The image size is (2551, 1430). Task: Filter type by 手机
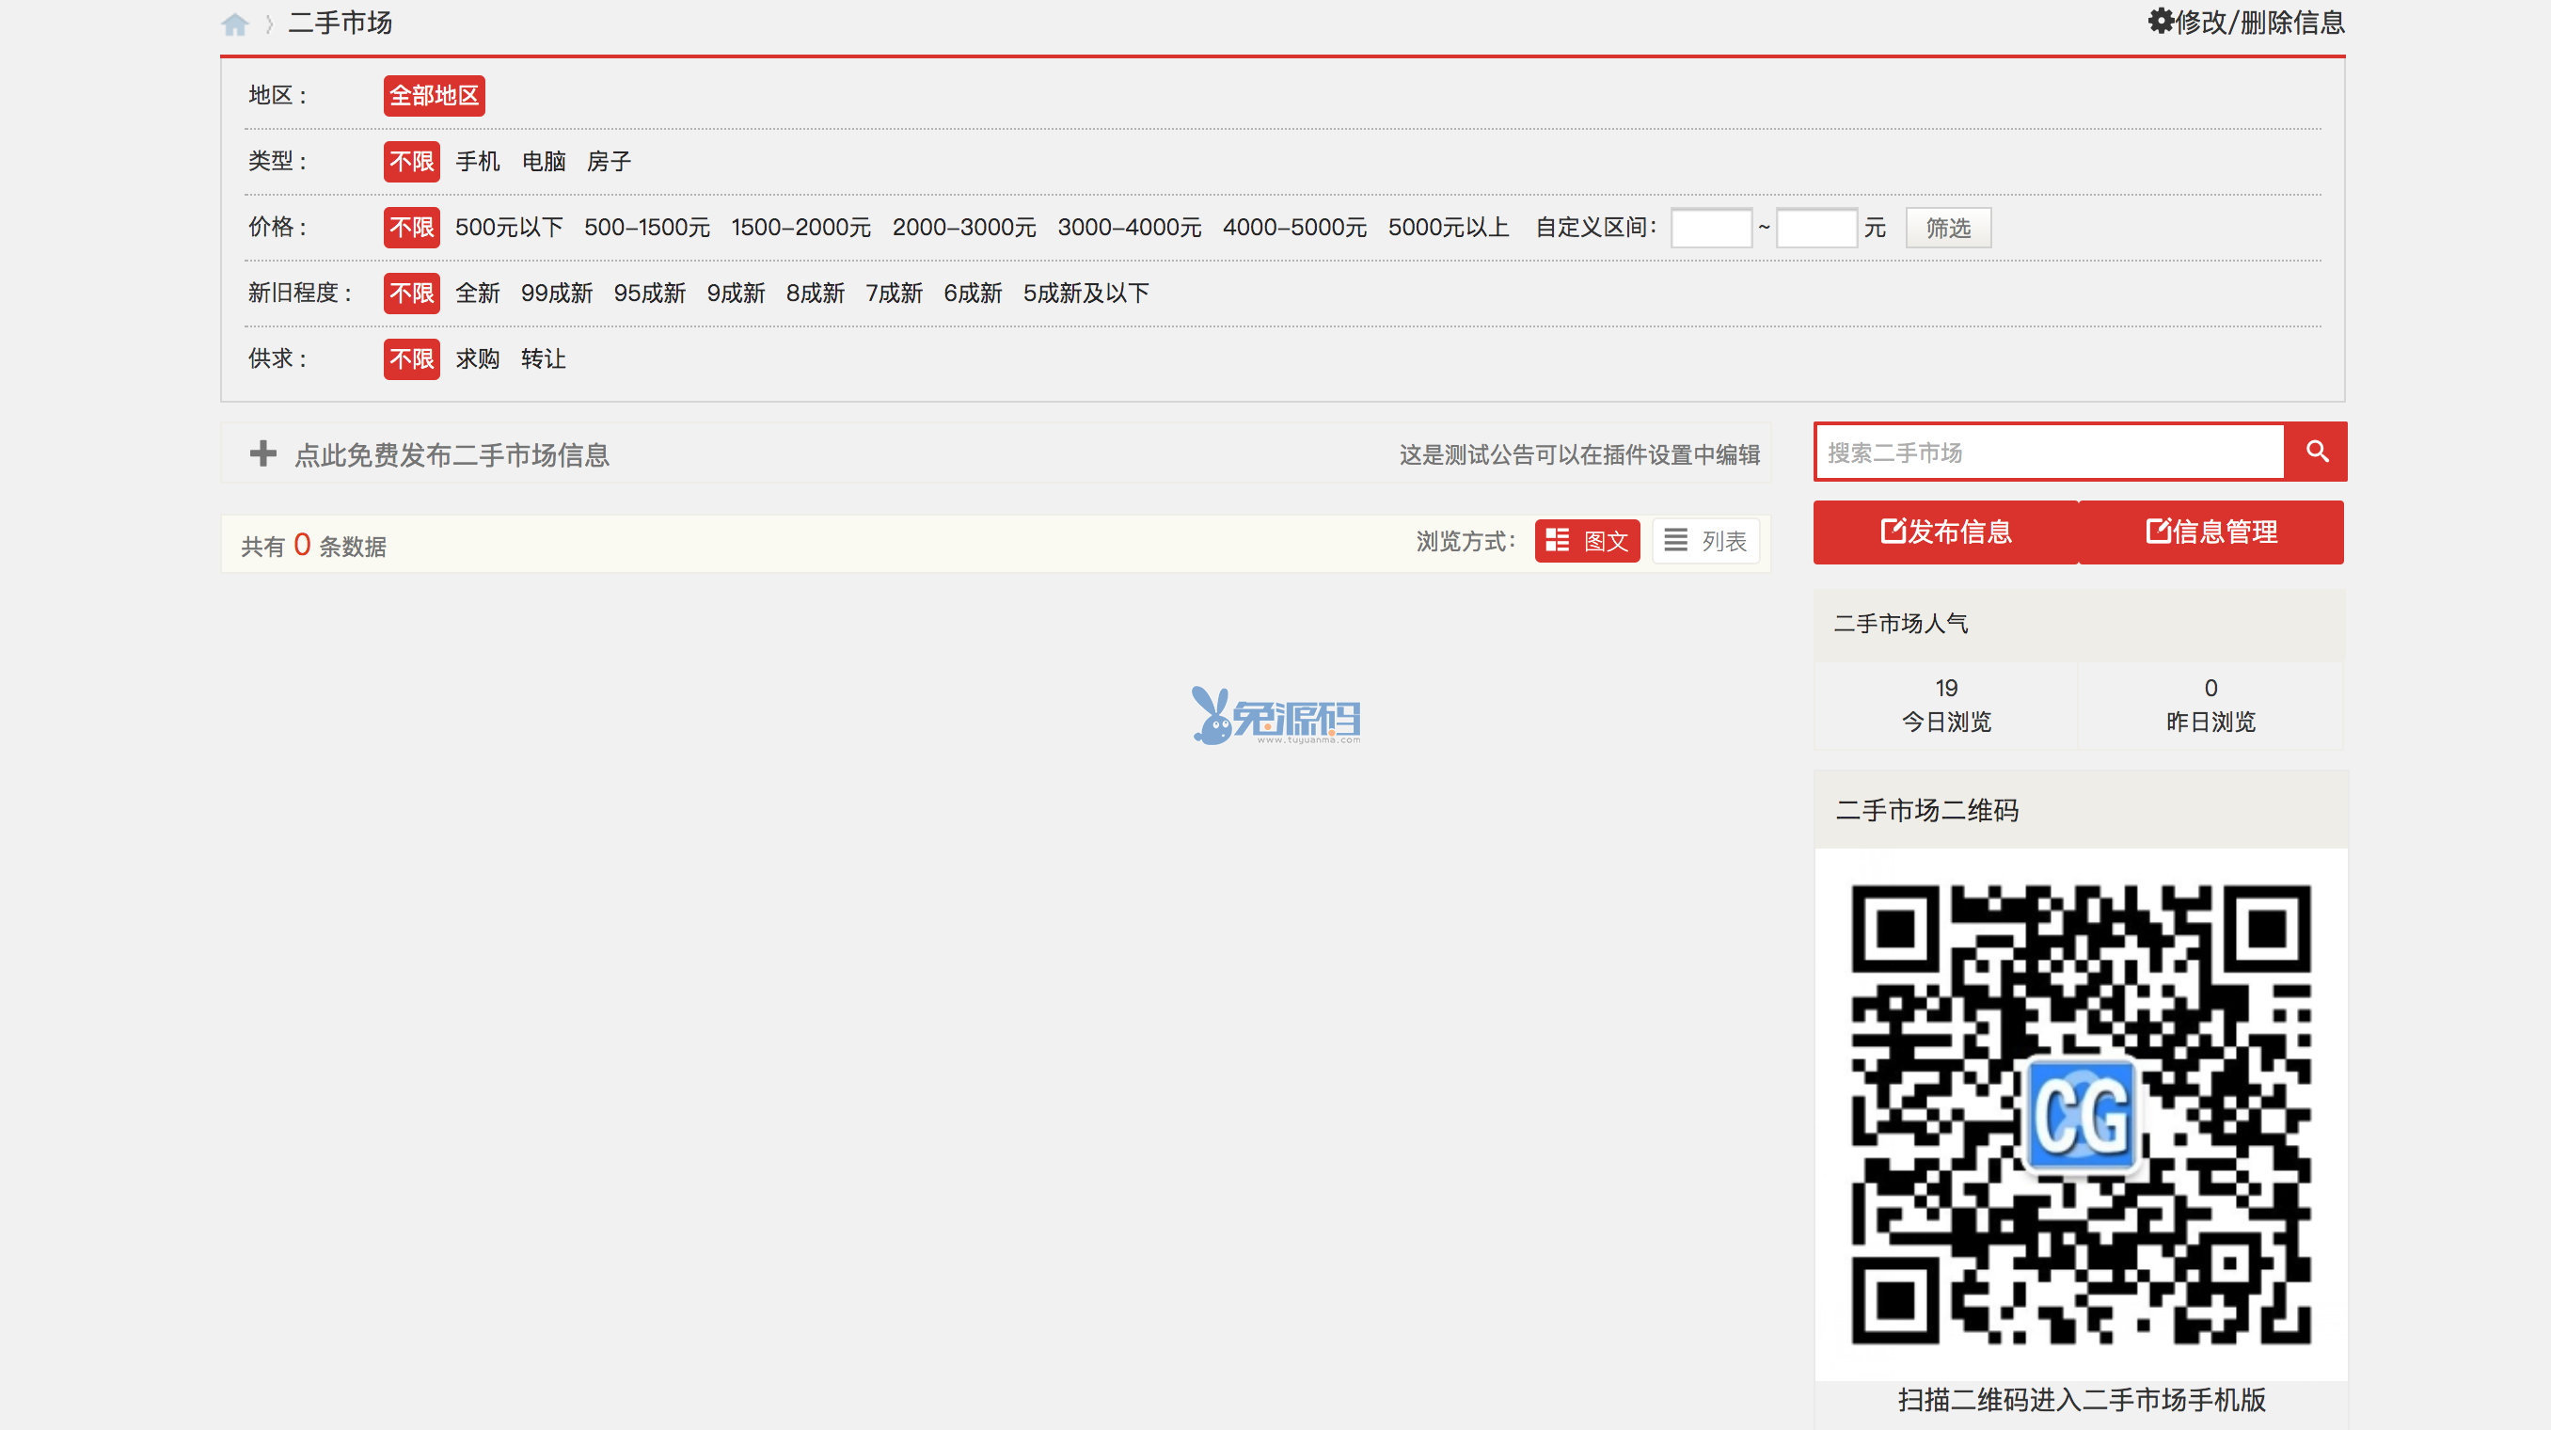477,162
